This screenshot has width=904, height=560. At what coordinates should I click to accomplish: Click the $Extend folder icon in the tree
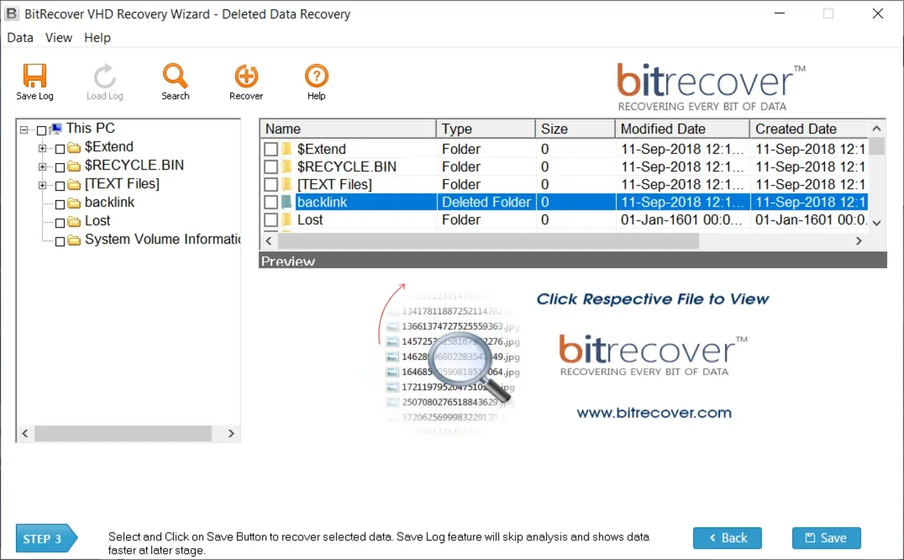click(x=76, y=147)
